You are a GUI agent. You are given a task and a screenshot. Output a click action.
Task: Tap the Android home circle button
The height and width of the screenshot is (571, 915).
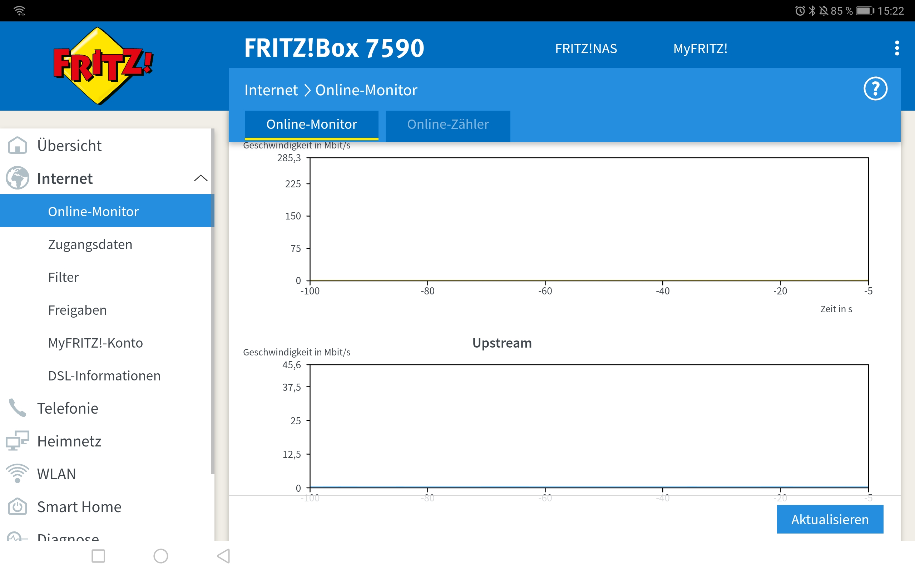tap(161, 556)
